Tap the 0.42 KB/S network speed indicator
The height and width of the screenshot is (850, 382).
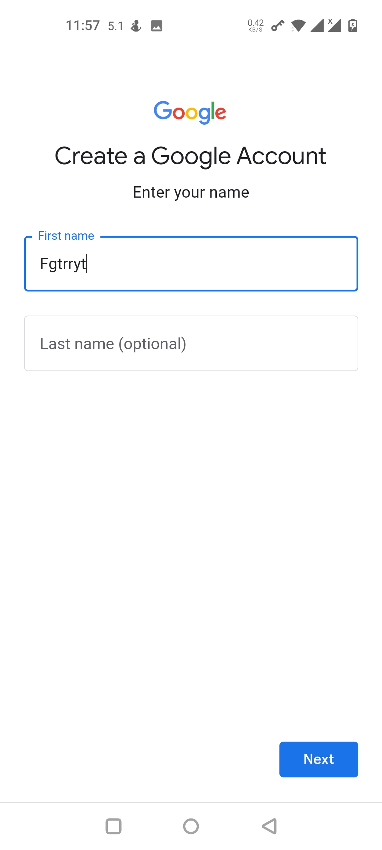tap(256, 25)
